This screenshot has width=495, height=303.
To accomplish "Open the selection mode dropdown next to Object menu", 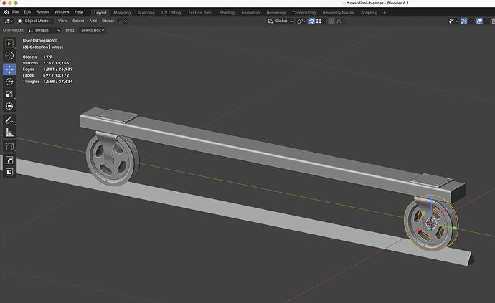I will tap(122, 21).
